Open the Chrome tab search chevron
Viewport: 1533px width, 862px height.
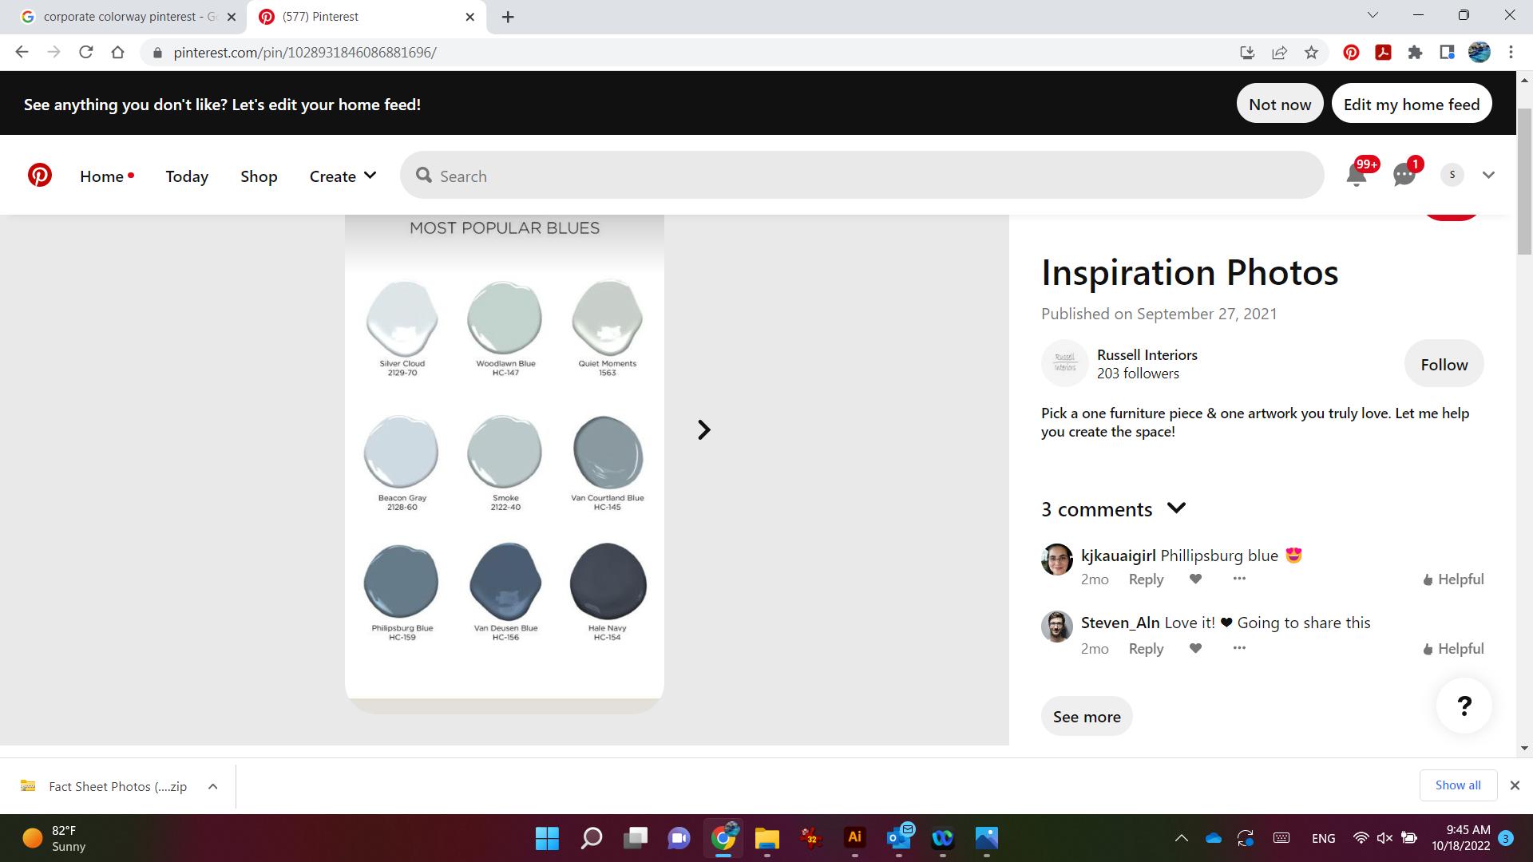pyautogui.click(x=1373, y=15)
